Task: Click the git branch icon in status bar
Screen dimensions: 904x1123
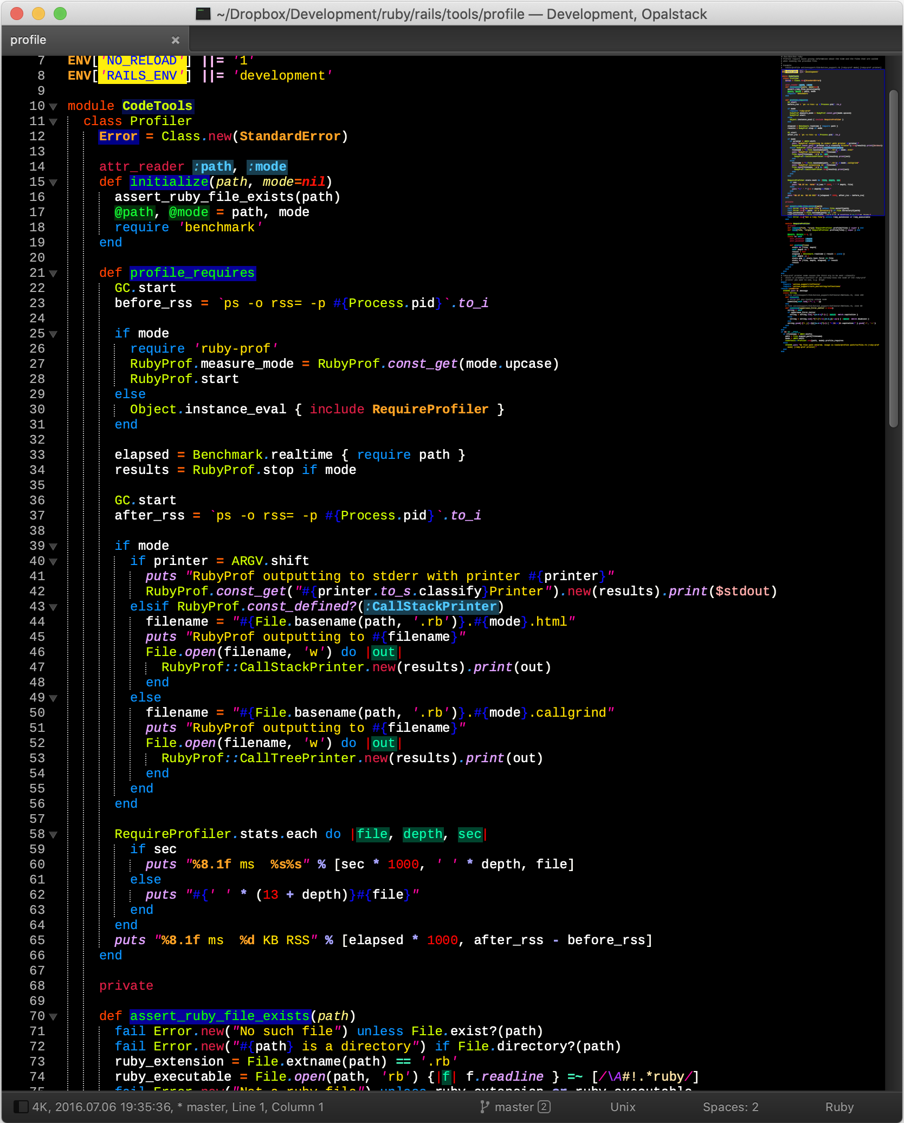Action: click(x=485, y=1107)
